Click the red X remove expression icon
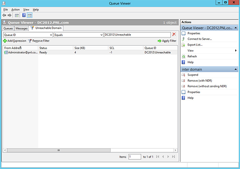This screenshot has width=240, height=169. coord(174,34)
